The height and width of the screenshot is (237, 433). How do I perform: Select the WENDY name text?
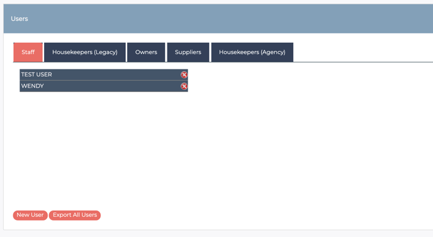tap(32, 86)
